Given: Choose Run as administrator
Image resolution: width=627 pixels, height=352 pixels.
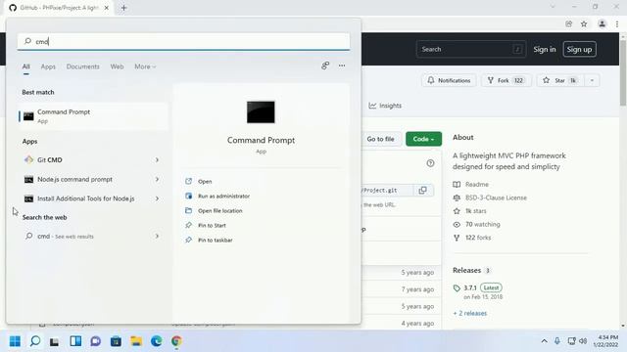Looking at the screenshot, I should (223, 196).
